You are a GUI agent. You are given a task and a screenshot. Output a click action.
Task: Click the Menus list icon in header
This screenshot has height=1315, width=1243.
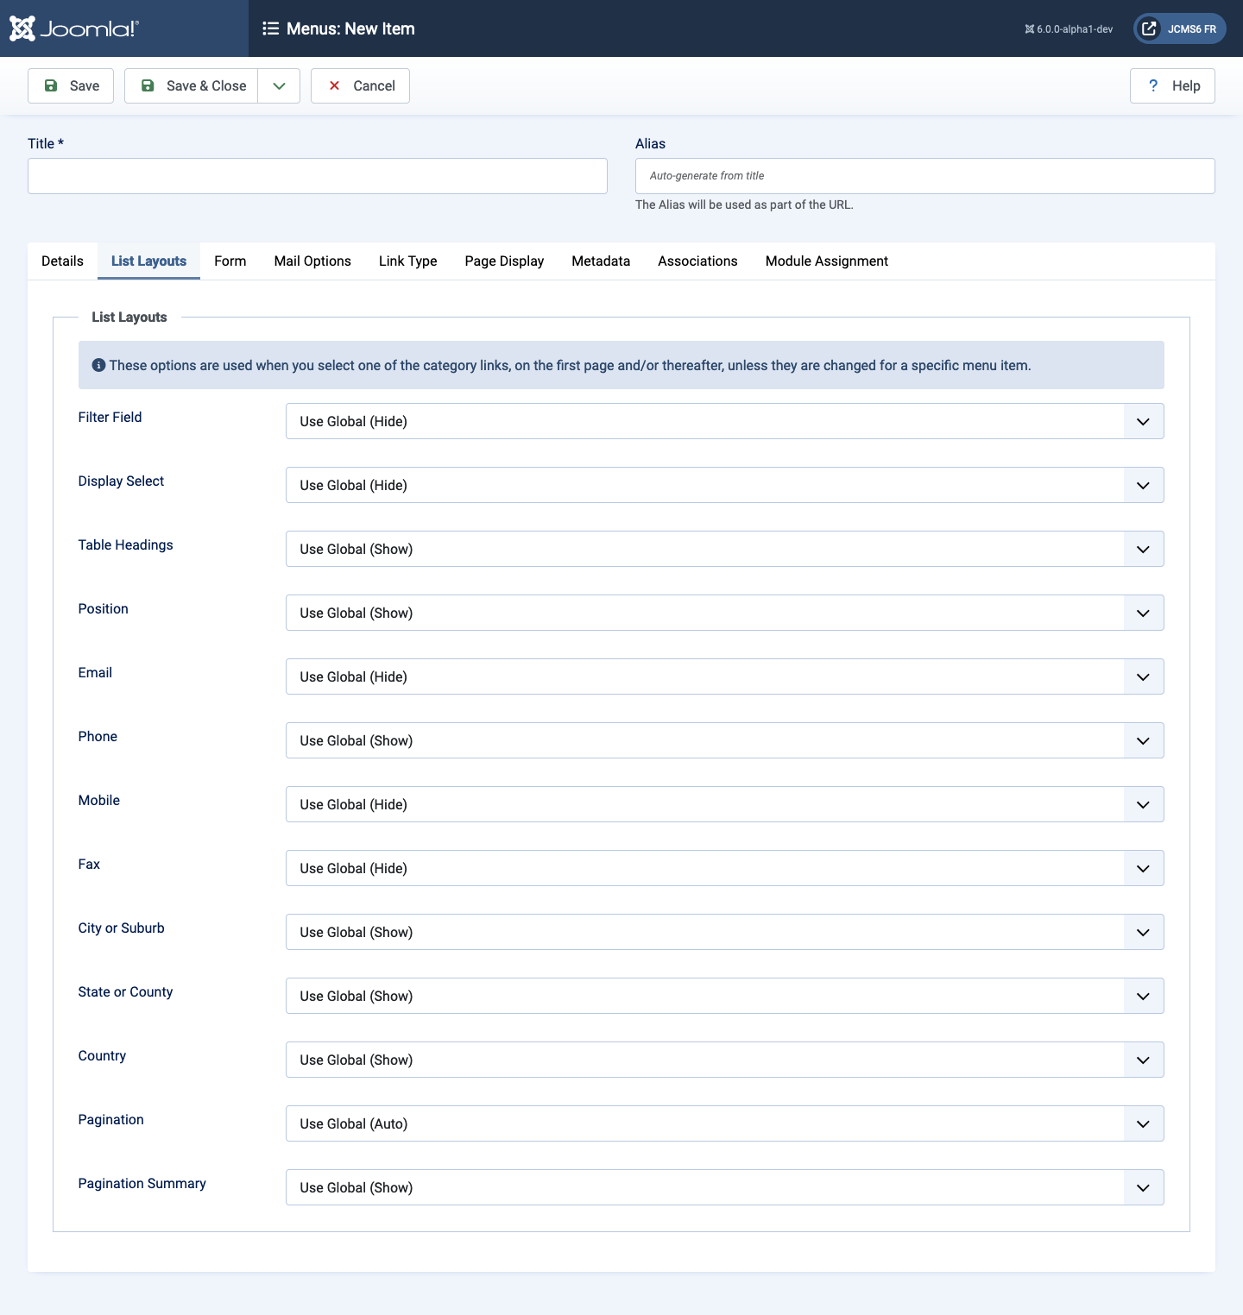point(271,28)
